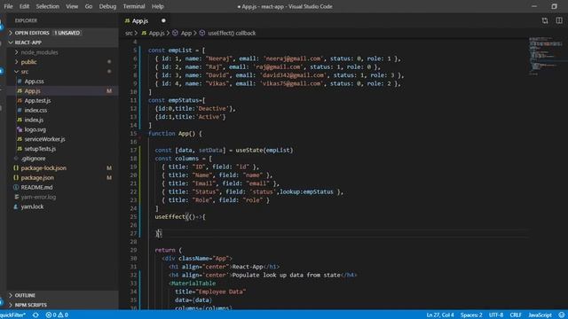The image size is (568, 319).
Task: Click the Spaces: 2 indentation setting
Action: pyautogui.click(x=471, y=315)
